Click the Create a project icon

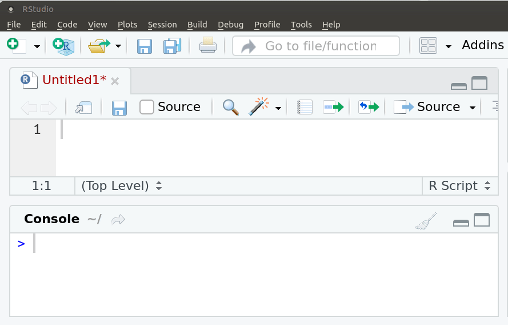click(x=63, y=46)
